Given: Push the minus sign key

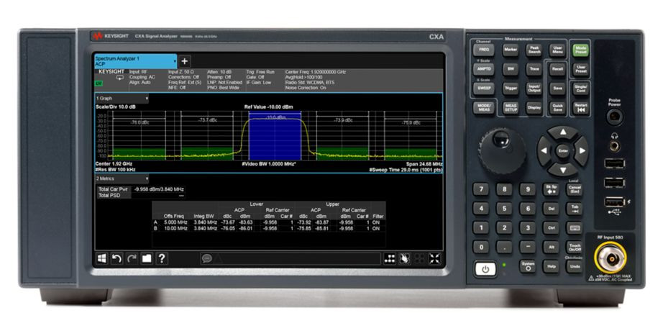Looking at the screenshot, I should point(528,248).
